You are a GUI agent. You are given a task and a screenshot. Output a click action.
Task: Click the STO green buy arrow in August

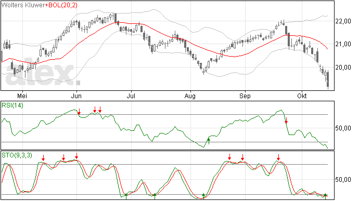203,196
